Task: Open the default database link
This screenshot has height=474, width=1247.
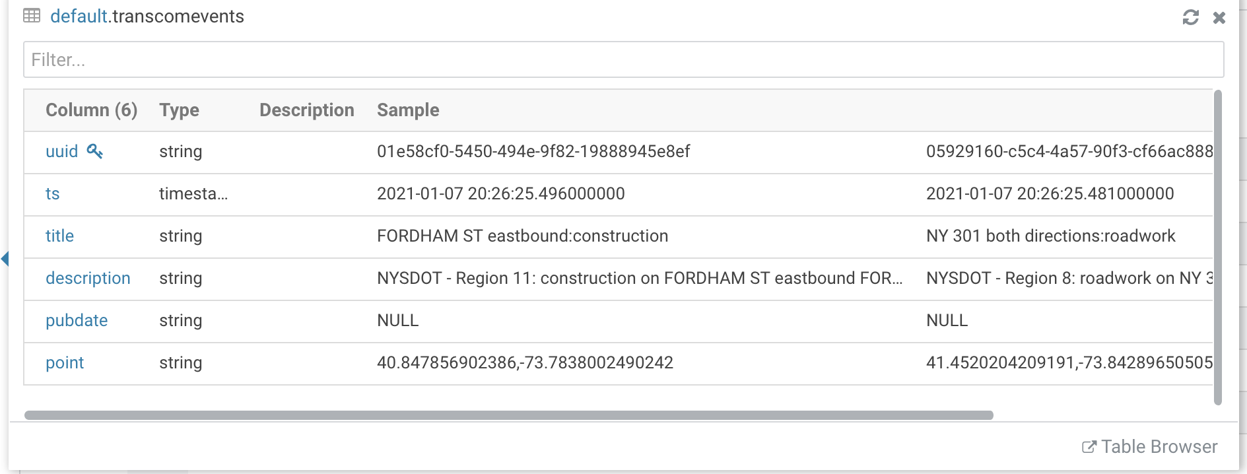Action: pos(79,17)
